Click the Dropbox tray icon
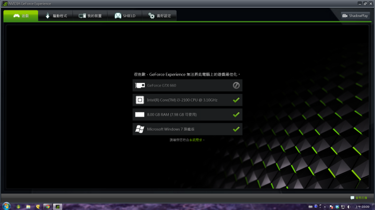 tap(337, 207)
